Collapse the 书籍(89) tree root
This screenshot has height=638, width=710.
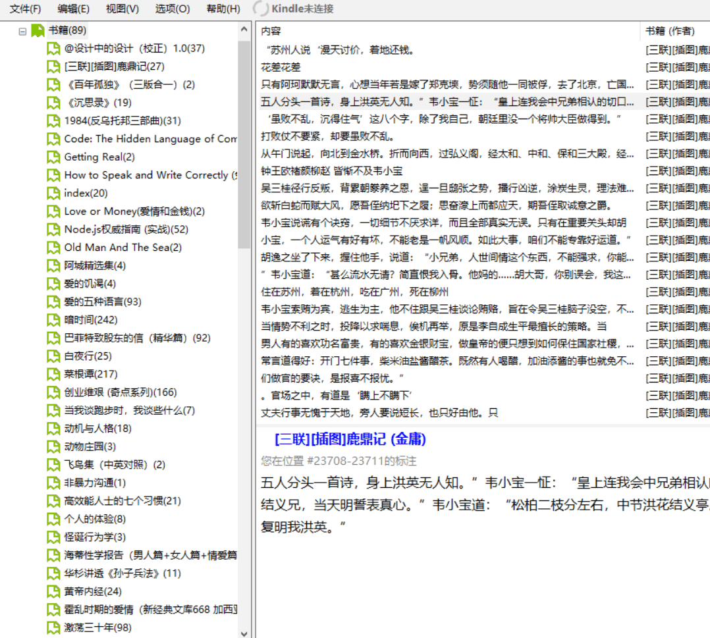pos(22,31)
